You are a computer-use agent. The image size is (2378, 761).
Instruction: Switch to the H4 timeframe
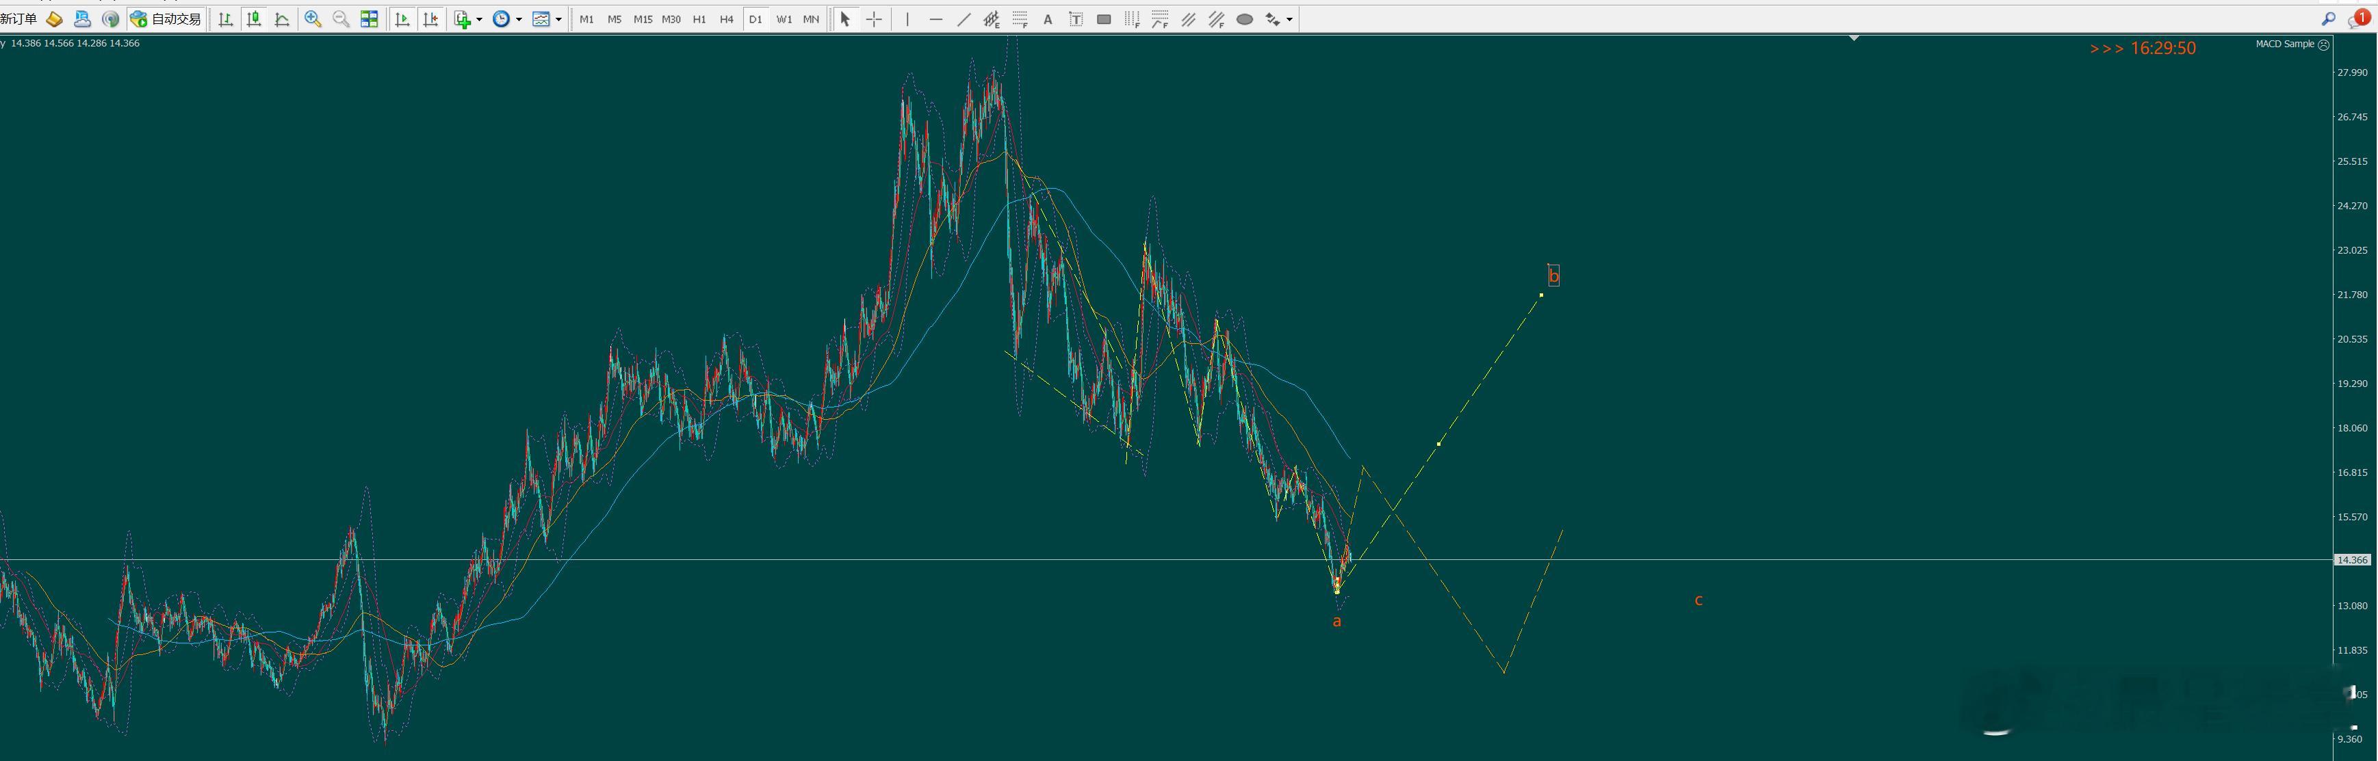click(x=727, y=18)
